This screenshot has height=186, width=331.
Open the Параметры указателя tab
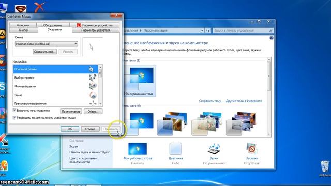pyautogui.click(x=96, y=30)
